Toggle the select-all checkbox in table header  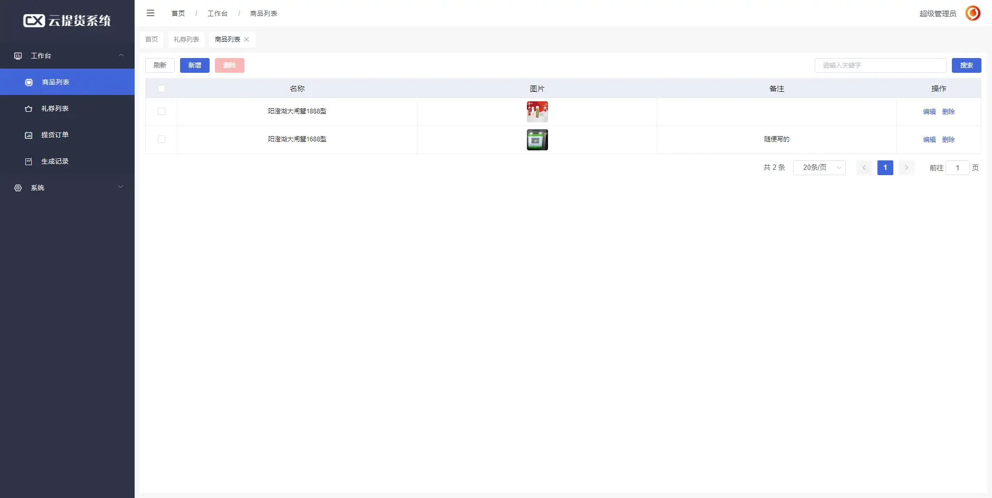coord(162,89)
